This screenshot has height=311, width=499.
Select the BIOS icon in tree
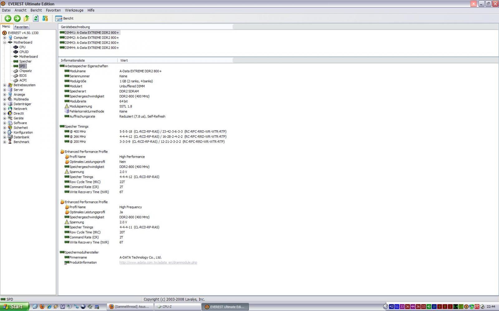tap(16, 76)
